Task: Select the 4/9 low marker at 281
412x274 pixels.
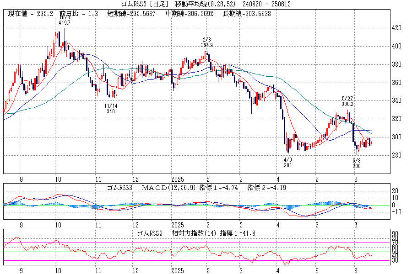Action: pyautogui.click(x=288, y=163)
